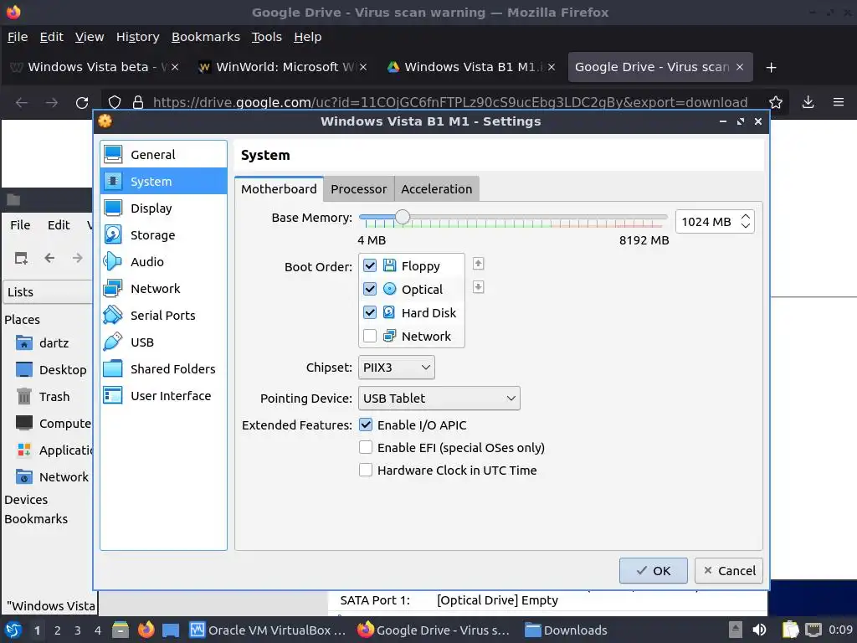857x643 pixels.
Task: Open Network settings category icon
Action: click(x=113, y=289)
